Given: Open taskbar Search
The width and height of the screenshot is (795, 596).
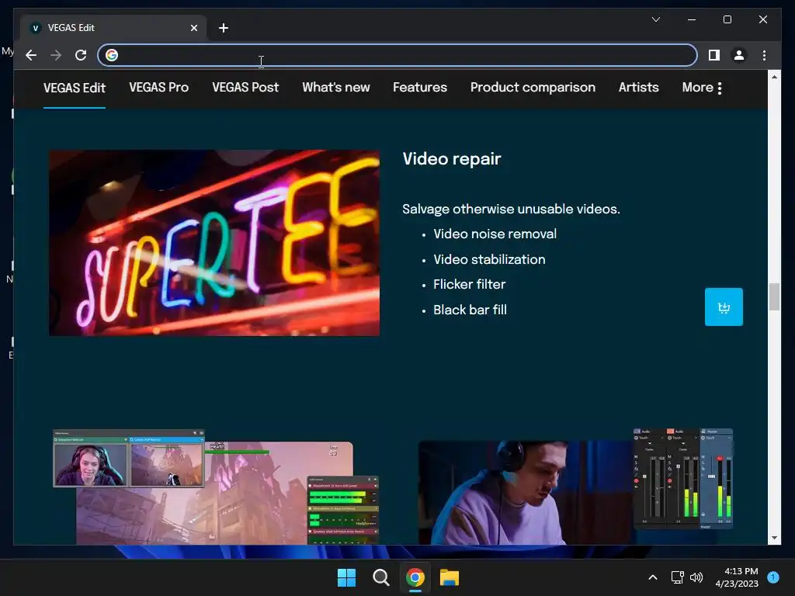Looking at the screenshot, I should [380, 577].
